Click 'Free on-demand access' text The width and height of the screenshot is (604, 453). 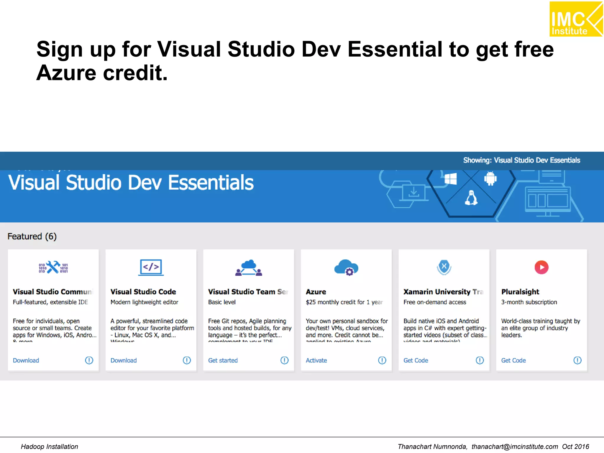pyautogui.click(x=435, y=302)
